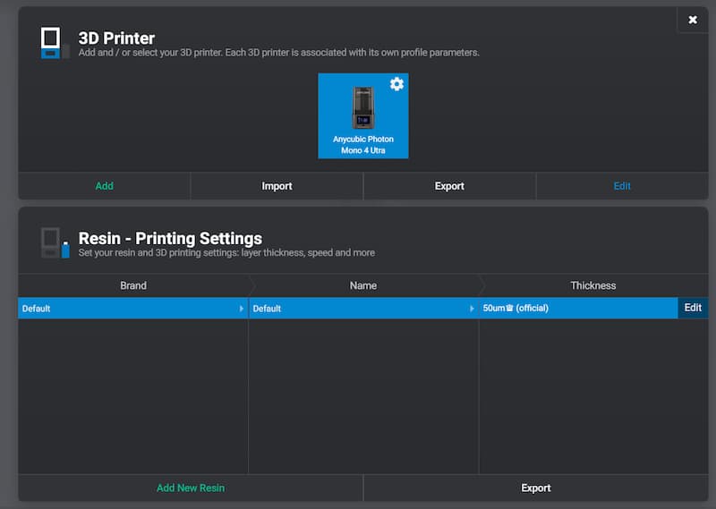Add a new 3D printer
This screenshot has width=716, height=509.
coord(104,186)
